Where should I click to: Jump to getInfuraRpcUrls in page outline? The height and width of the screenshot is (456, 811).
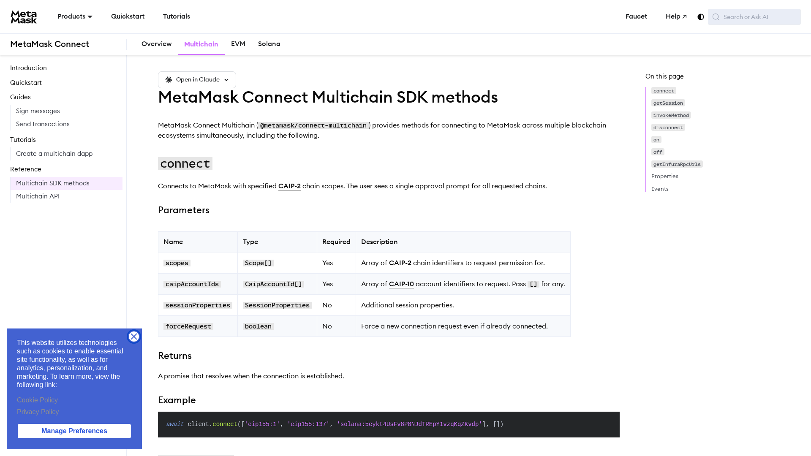(x=677, y=164)
